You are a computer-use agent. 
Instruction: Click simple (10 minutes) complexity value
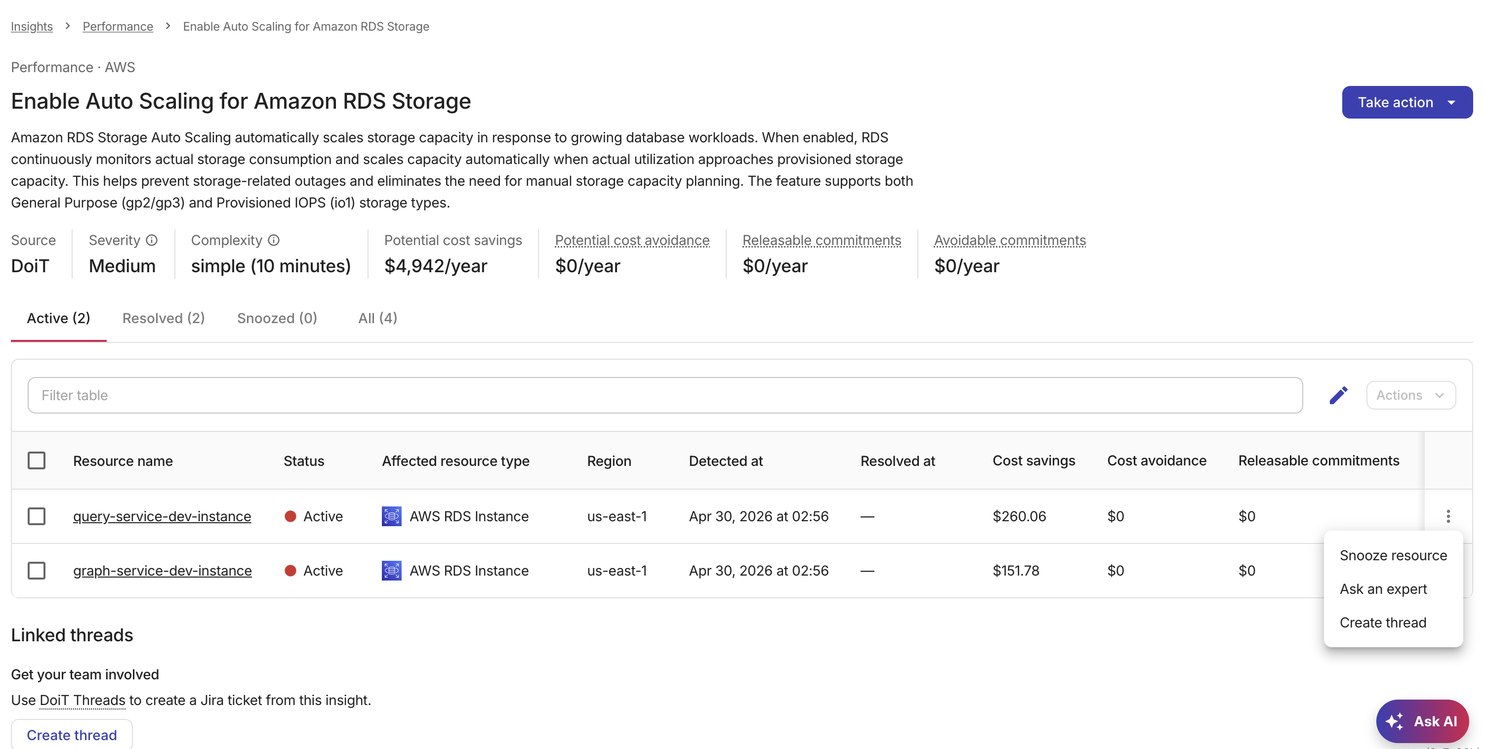271,266
